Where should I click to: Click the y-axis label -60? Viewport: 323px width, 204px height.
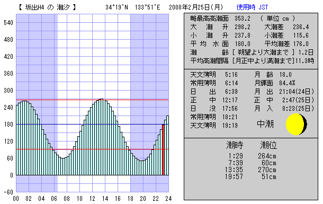(x=8, y=192)
